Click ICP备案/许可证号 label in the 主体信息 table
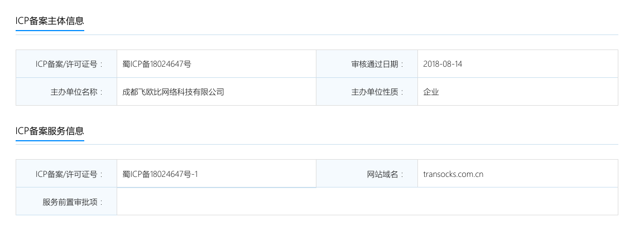639x237 pixels. tap(69, 64)
